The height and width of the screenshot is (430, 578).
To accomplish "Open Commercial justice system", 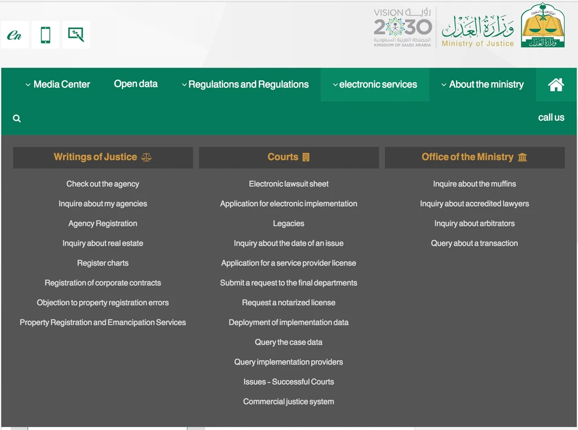I will tap(288, 402).
